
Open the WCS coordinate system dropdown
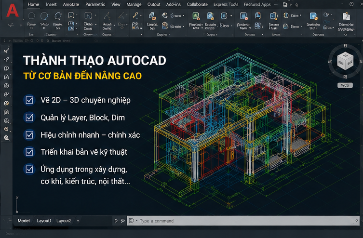(x=345, y=85)
